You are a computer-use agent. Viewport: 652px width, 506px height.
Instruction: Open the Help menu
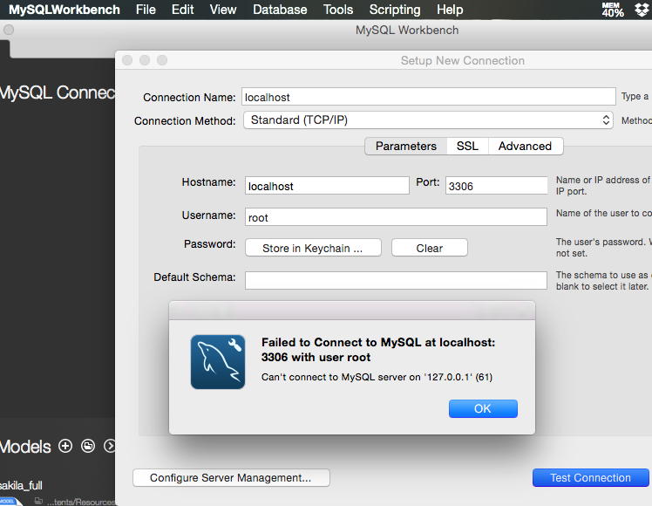pyautogui.click(x=450, y=10)
